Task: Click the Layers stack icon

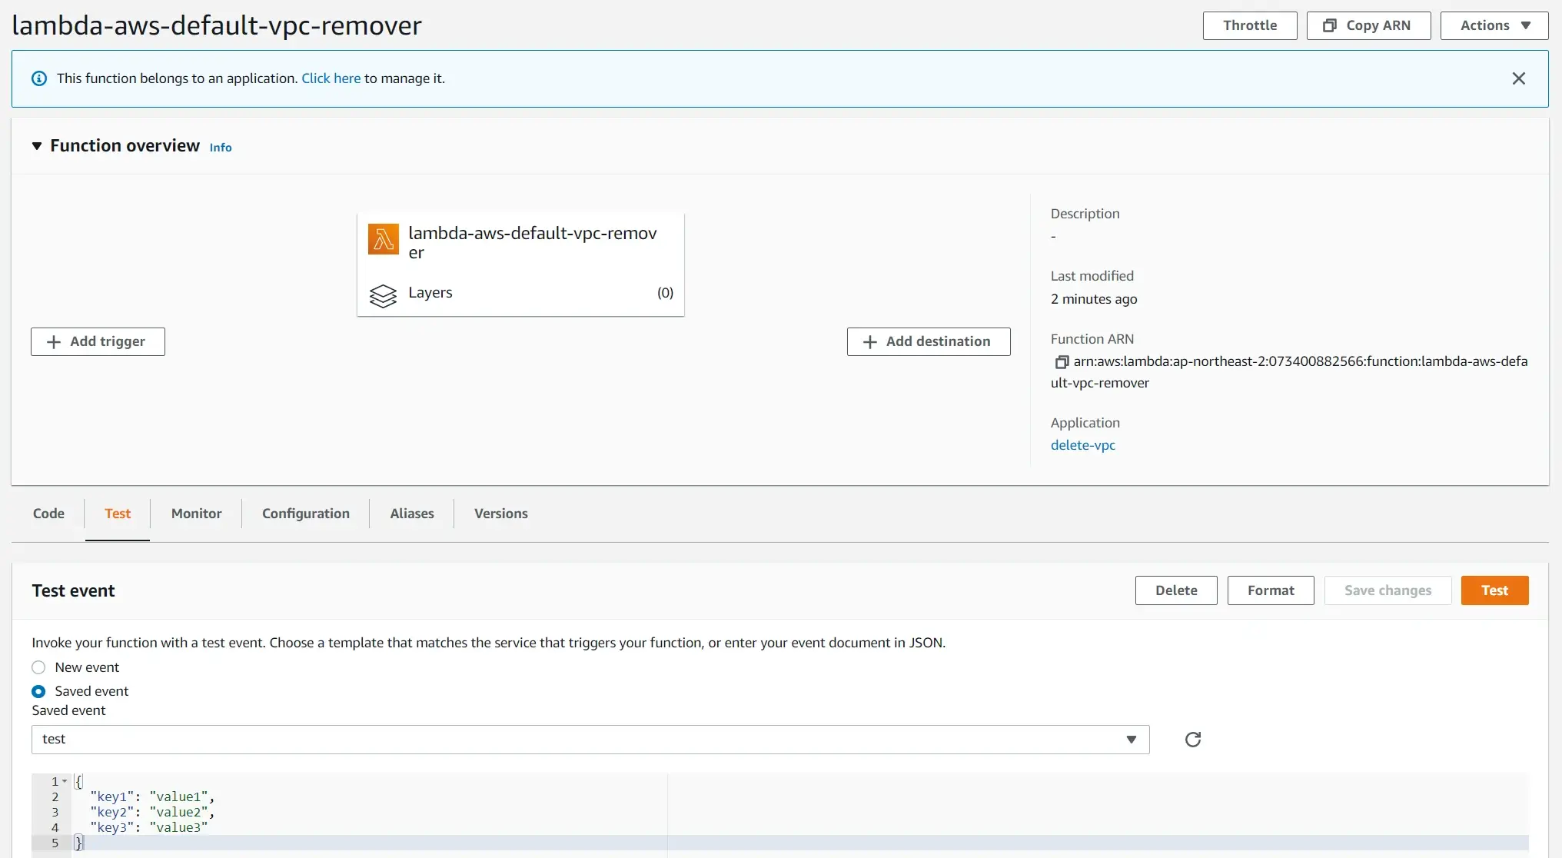Action: [x=383, y=295]
